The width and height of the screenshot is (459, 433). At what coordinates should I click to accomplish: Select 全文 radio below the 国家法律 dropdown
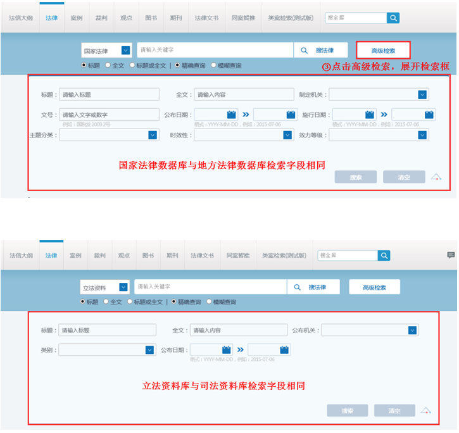[x=108, y=65]
